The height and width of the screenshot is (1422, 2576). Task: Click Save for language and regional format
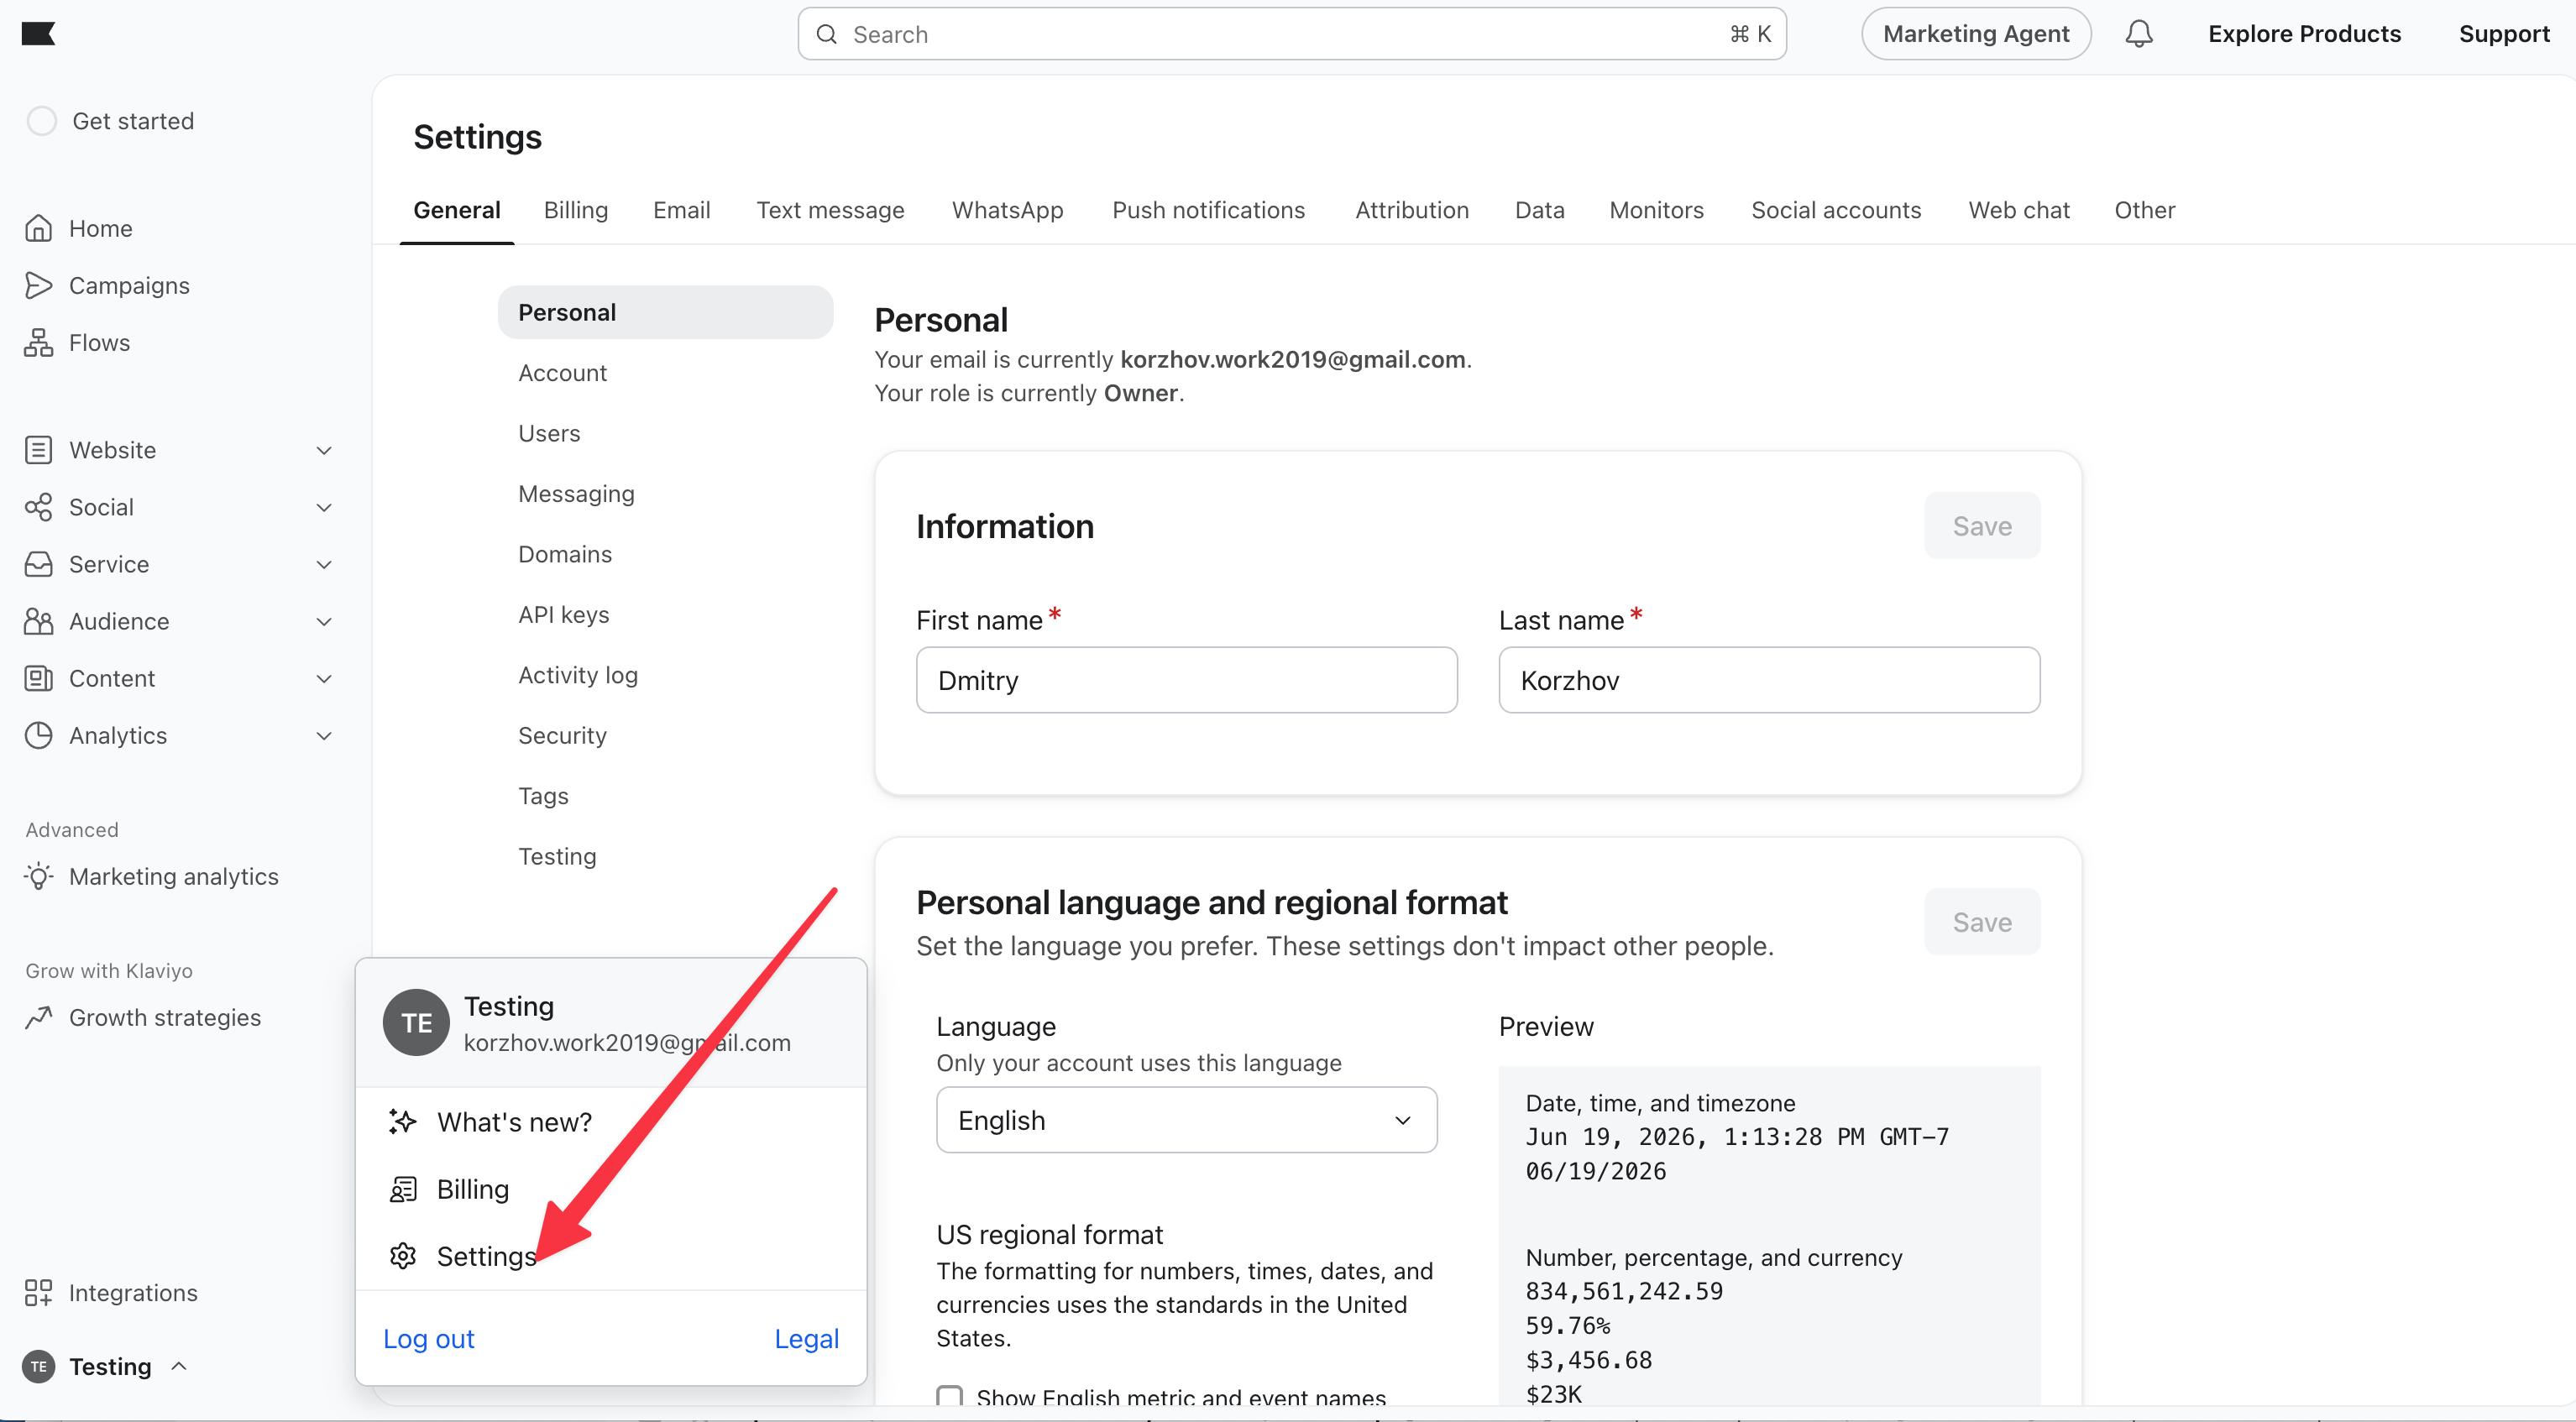click(x=1981, y=921)
